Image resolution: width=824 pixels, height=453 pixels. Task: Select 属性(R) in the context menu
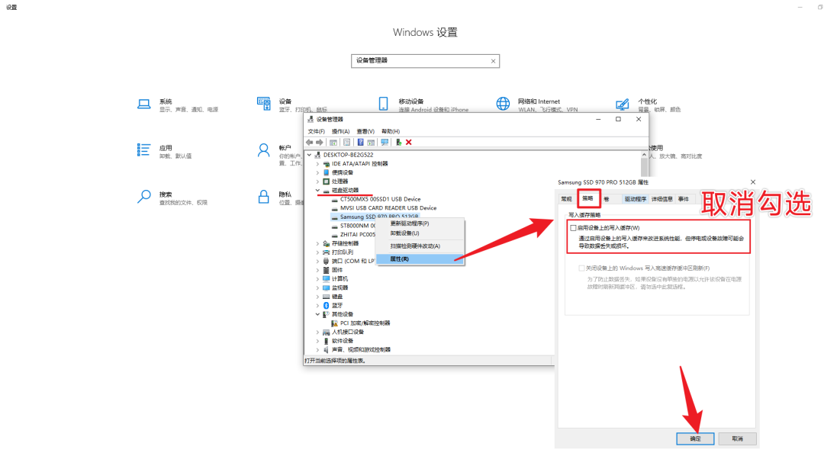click(x=400, y=259)
